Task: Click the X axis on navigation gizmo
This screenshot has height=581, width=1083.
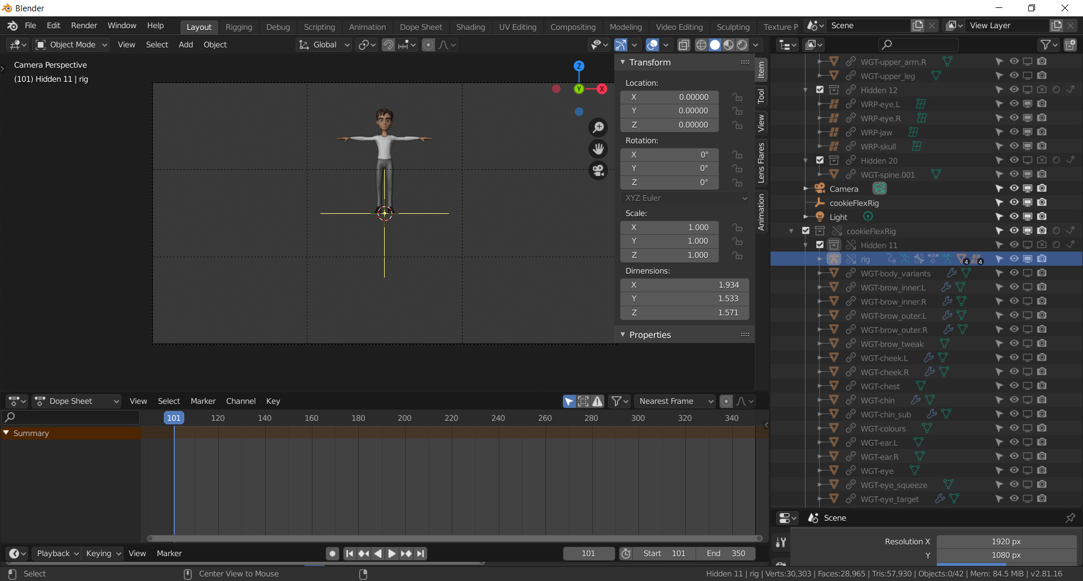Action: [x=602, y=89]
